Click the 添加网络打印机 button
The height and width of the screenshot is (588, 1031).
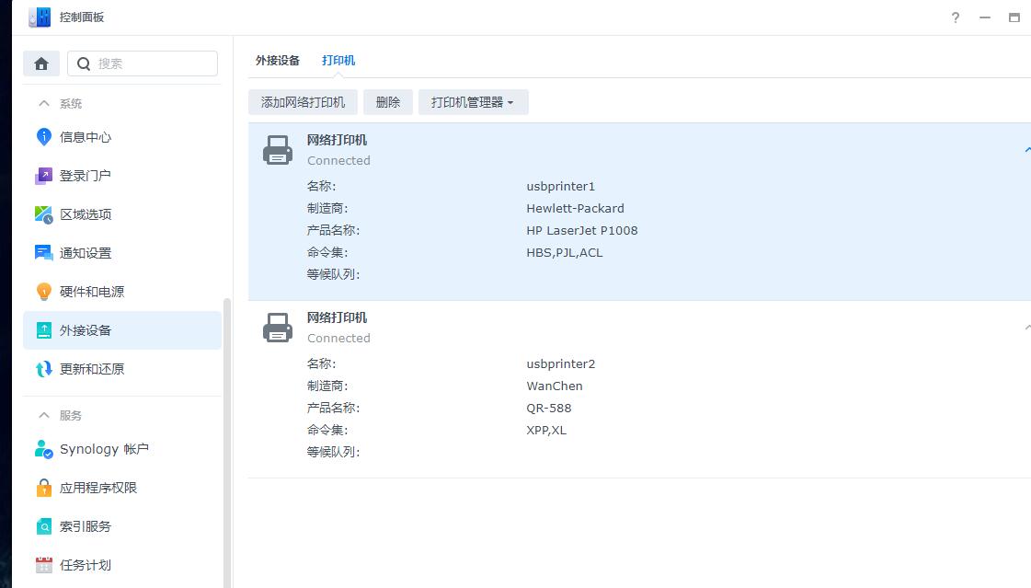[303, 102]
